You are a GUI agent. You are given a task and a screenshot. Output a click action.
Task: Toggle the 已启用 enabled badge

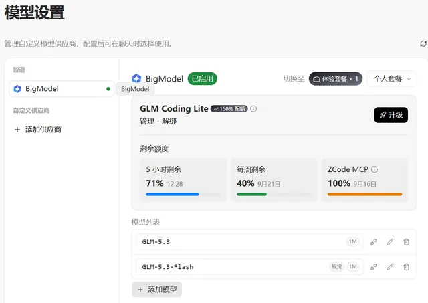(x=202, y=79)
